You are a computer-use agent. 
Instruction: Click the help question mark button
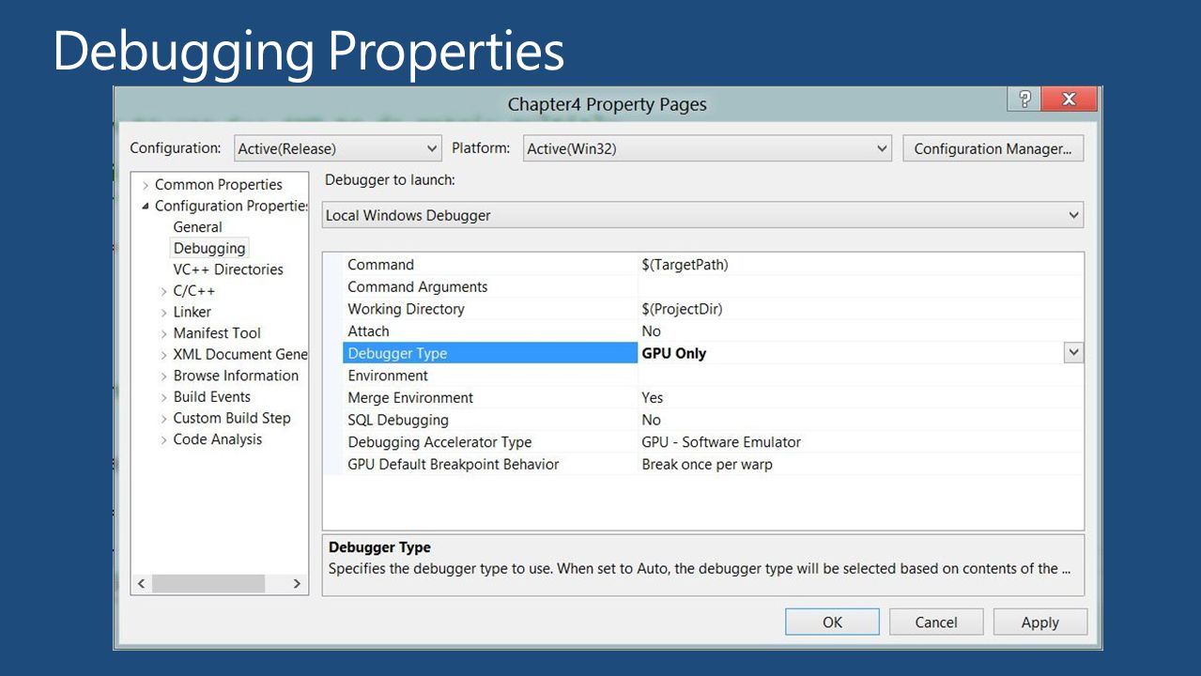[x=1024, y=100]
